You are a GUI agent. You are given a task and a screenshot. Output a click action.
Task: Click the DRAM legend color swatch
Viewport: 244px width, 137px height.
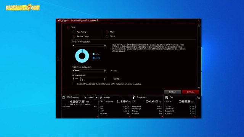click(x=93, y=58)
